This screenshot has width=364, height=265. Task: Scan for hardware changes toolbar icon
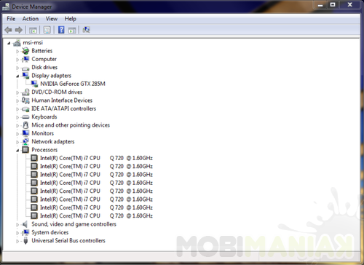click(86, 30)
